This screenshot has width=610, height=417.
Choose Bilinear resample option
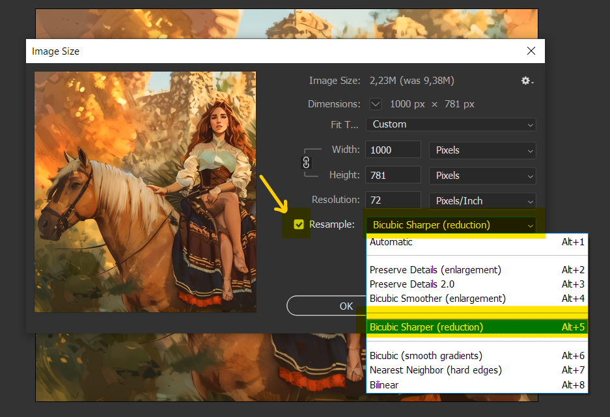[x=477, y=384]
